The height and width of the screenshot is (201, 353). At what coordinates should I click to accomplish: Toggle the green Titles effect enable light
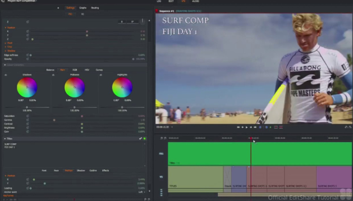pyautogui.click(x=144, y=138)
